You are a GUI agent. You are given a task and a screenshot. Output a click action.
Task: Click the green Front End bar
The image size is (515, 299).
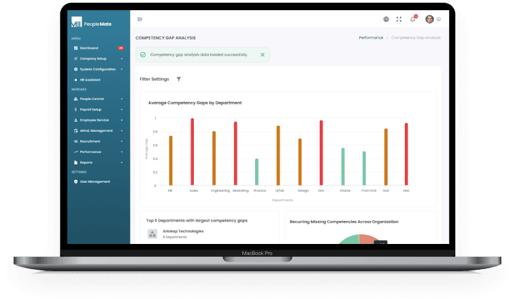(x=364, y=169)
